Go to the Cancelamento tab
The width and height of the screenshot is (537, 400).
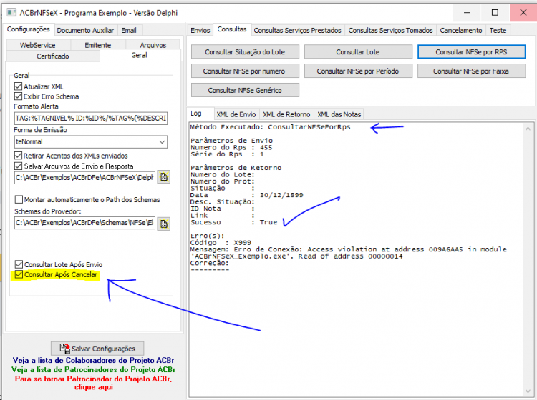click(461, 31)
